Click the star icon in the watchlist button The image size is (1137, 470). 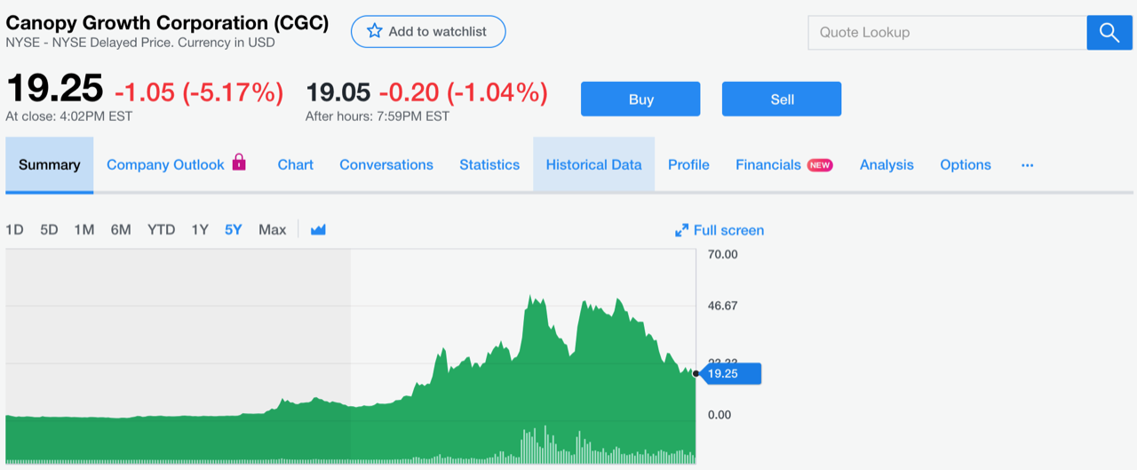coord(375,31)
